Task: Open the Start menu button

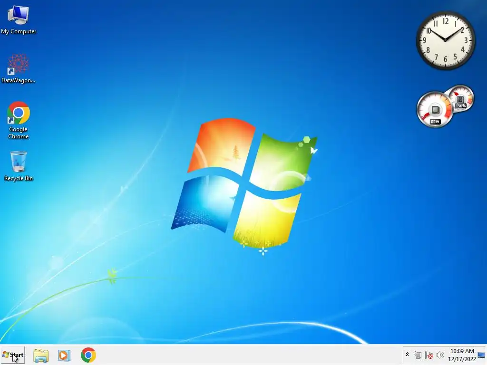Action: point(13,355)
